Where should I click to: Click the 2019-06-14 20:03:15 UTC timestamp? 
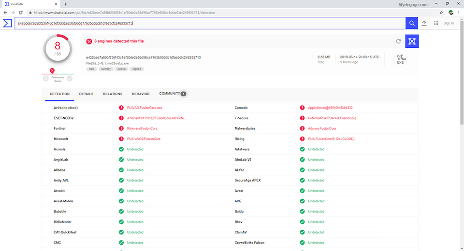coord(360,57)
